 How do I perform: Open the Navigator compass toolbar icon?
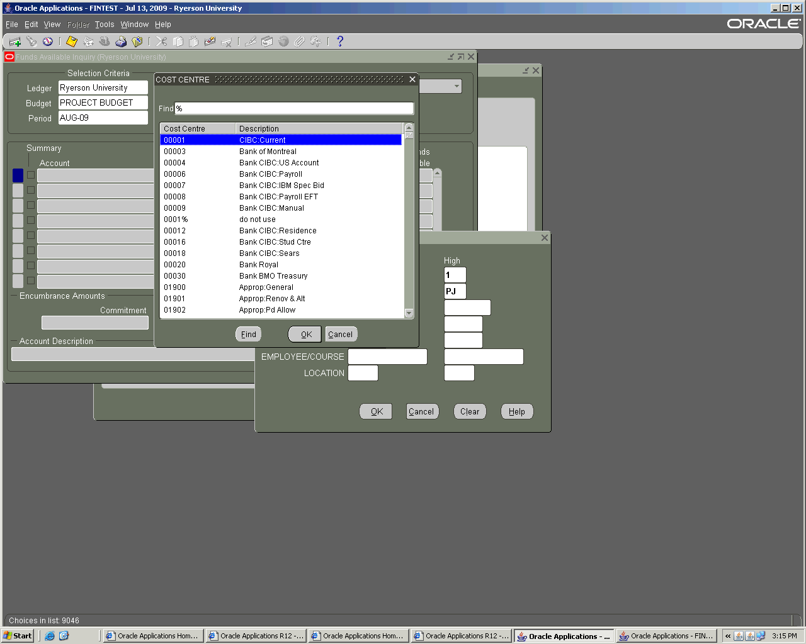(x=48, y=42)
